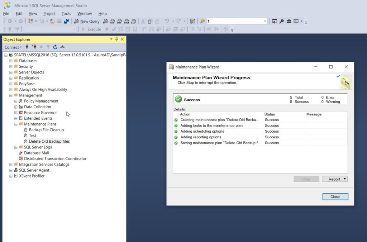Screen dimensions: 367x242
Task: Click the Find in Files icon
Action: pyautogui.click(x=202, y=21)
